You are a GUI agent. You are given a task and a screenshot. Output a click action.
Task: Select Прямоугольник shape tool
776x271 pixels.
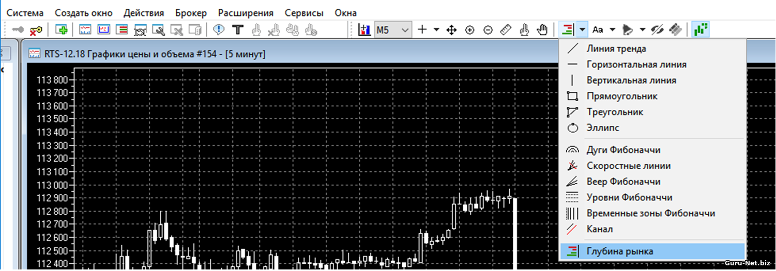click(652, 96)
